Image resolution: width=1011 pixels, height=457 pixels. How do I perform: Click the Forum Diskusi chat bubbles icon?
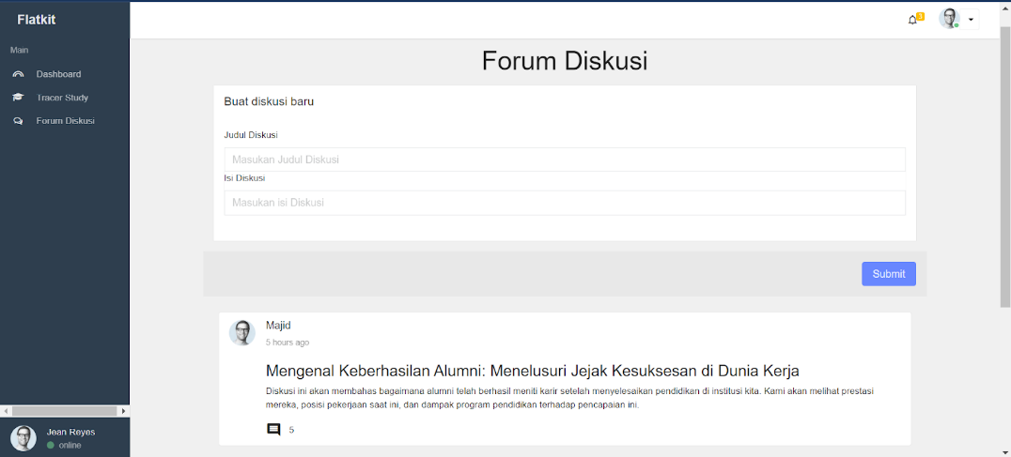[18, 121]
